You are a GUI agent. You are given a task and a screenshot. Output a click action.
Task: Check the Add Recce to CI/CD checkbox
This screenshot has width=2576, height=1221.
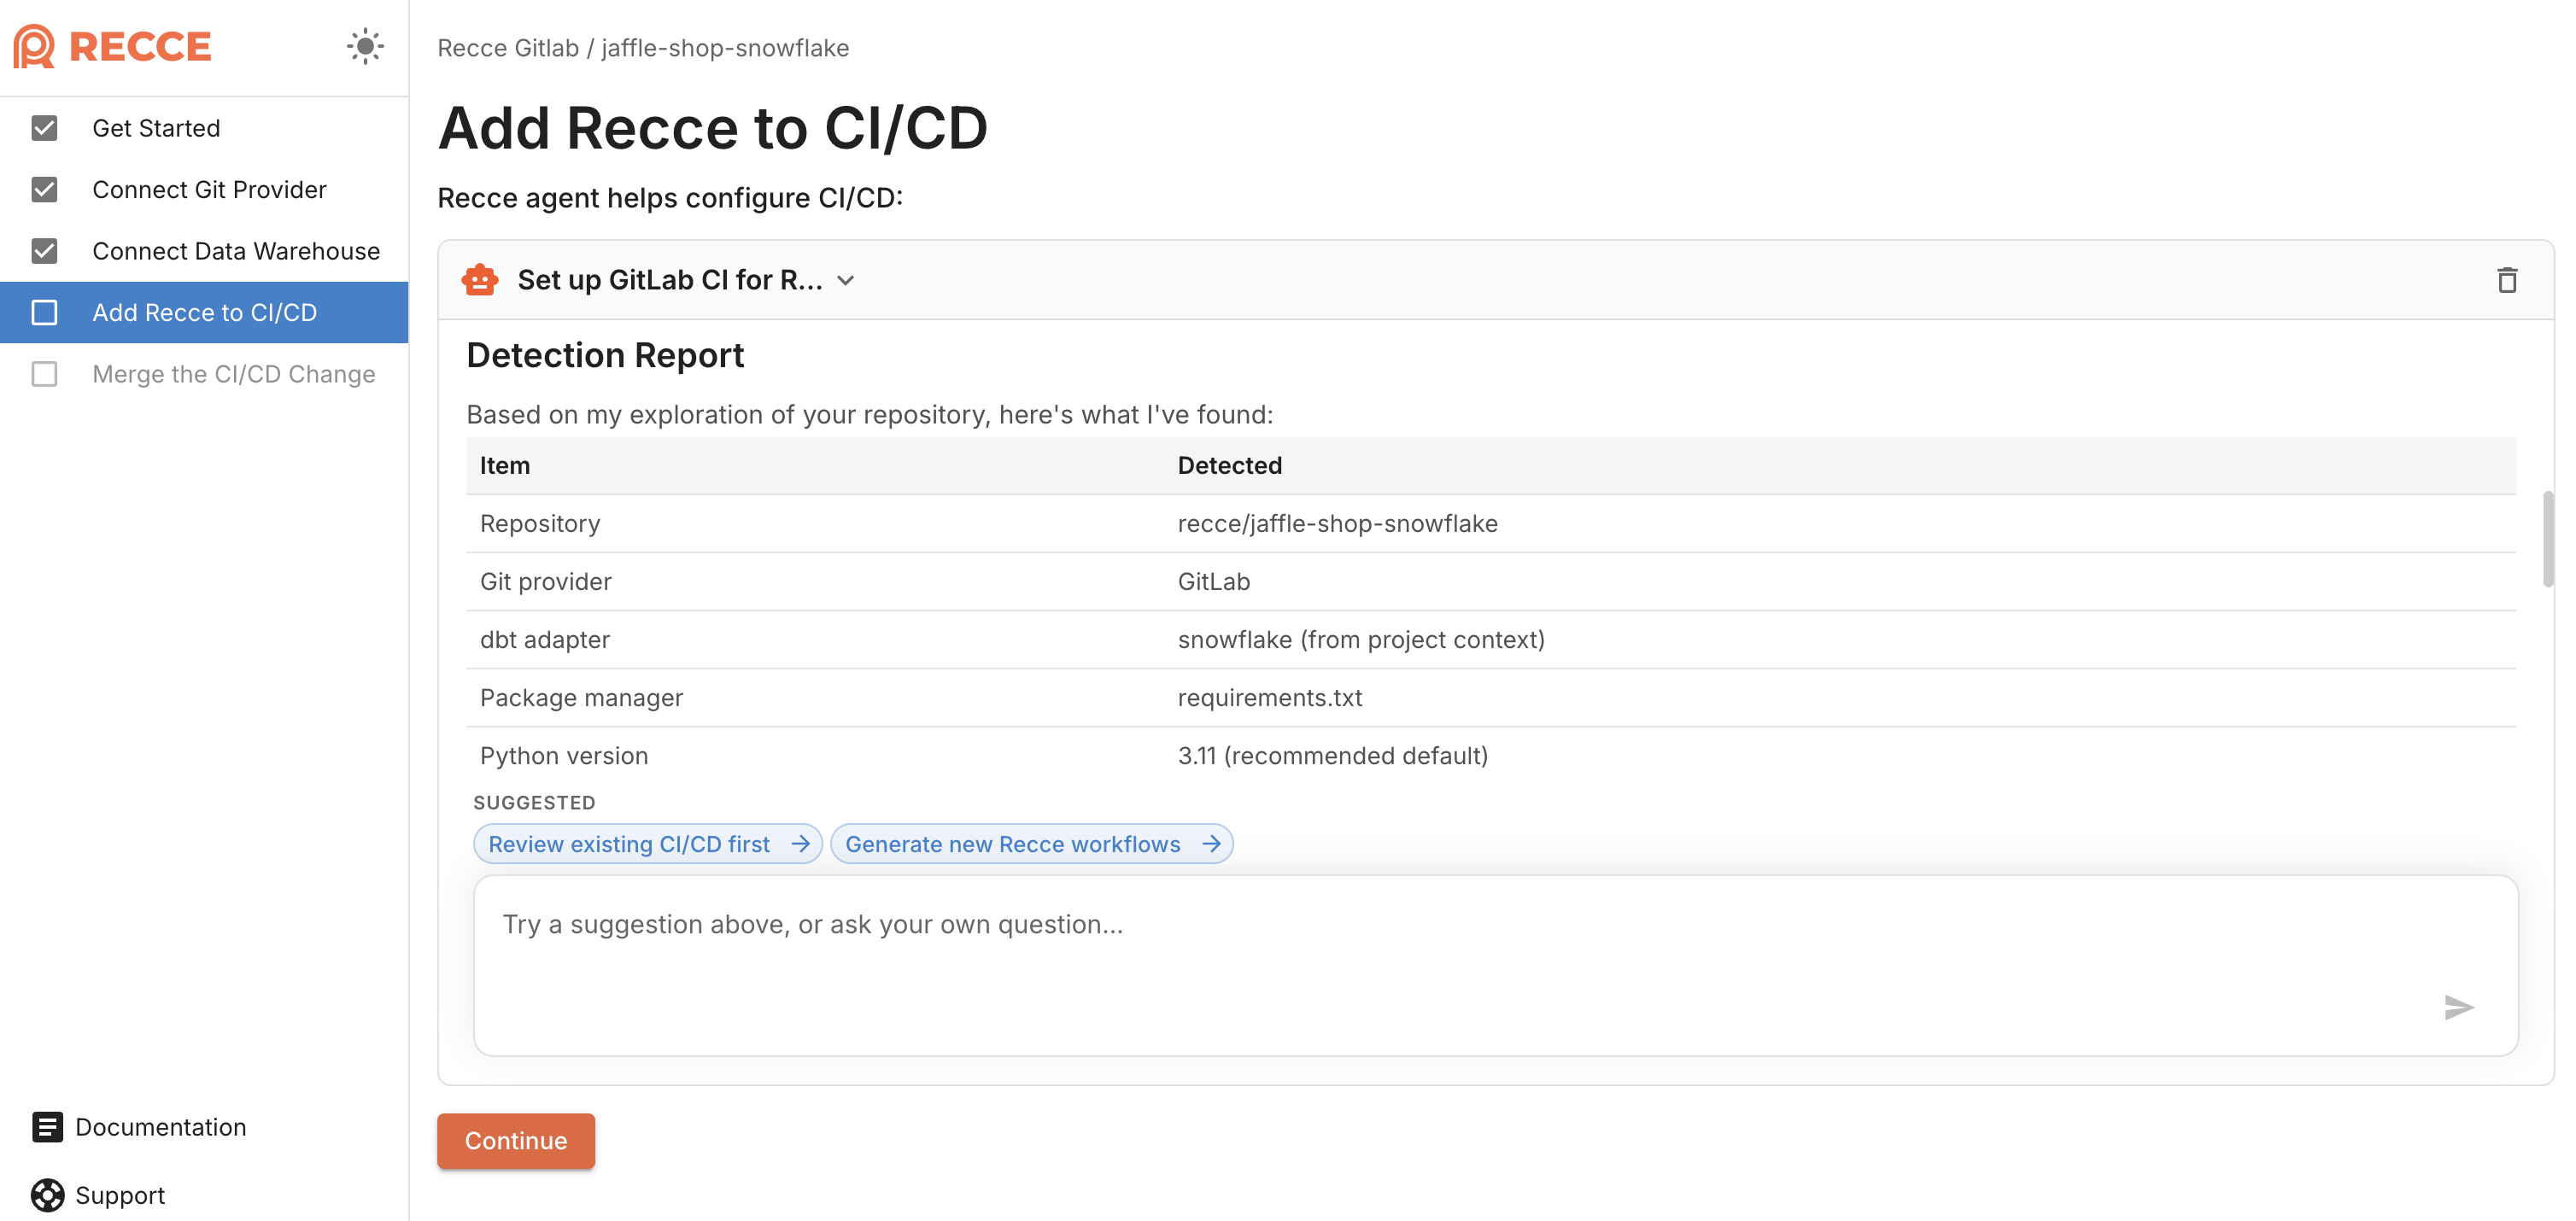coord(44,312)
